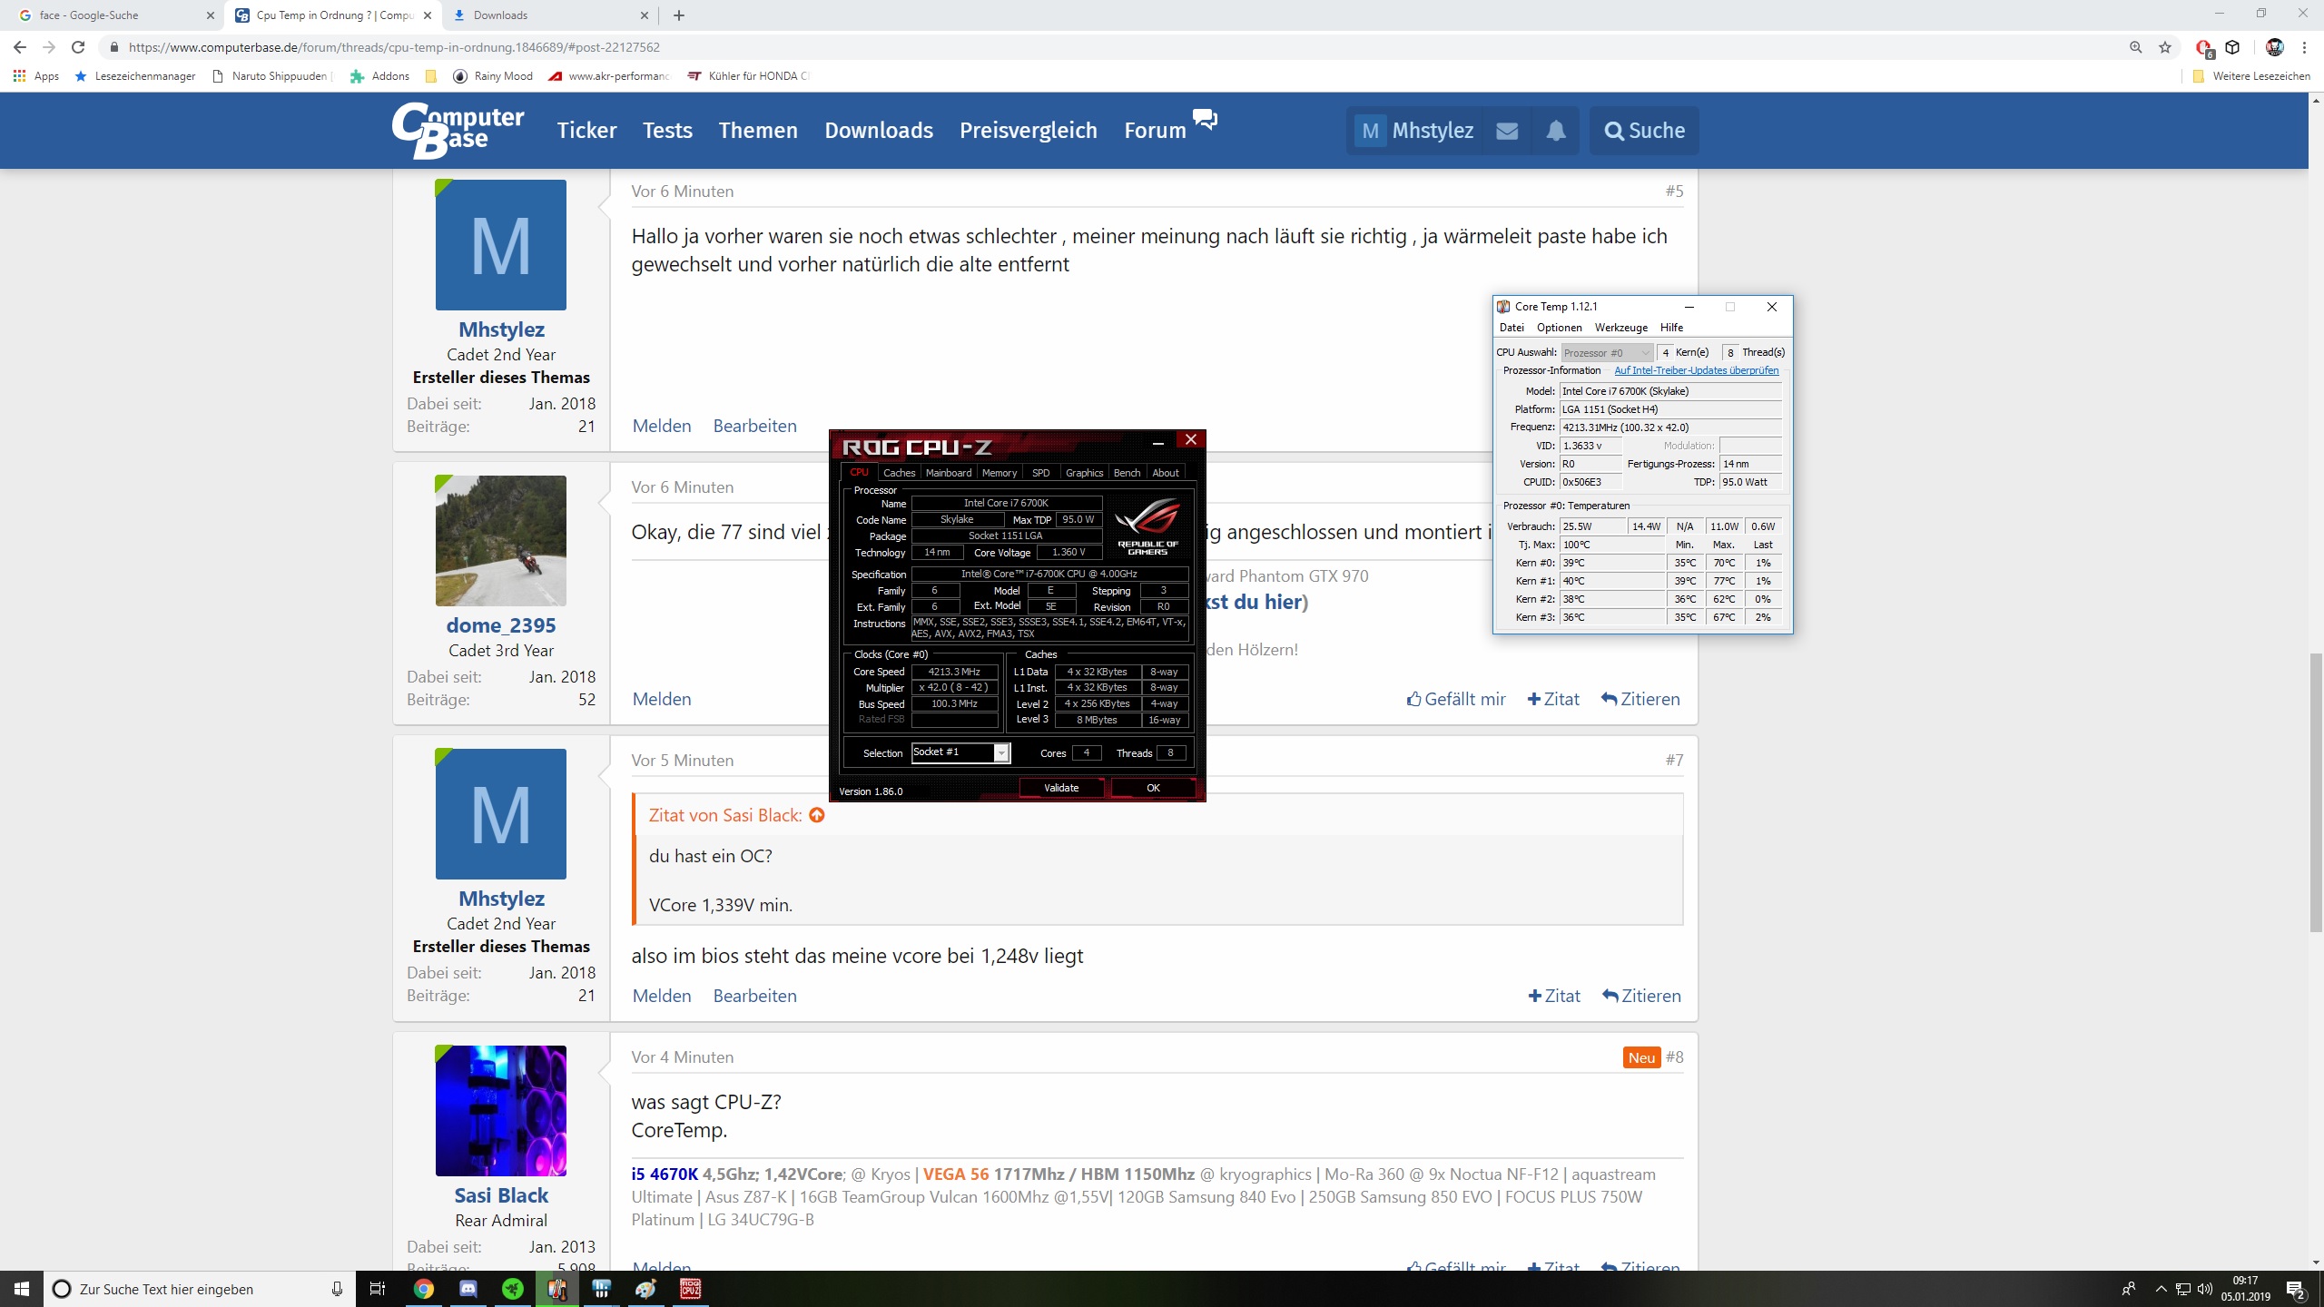Like post with Gefällt mir

pyautogui.click(x=1456, y=699)
